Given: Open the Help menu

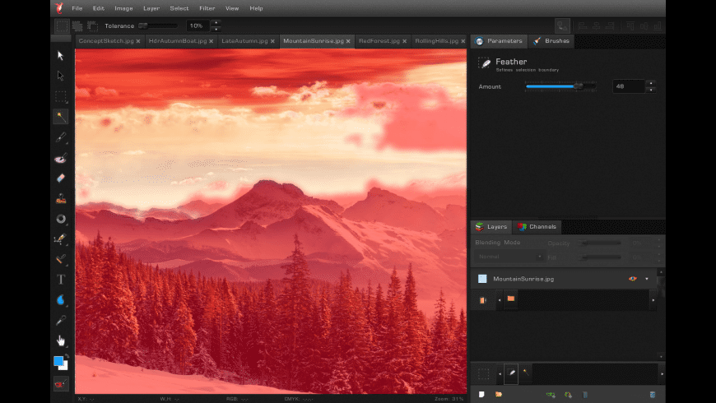Looking at the screenshot, I should point(256,8).
